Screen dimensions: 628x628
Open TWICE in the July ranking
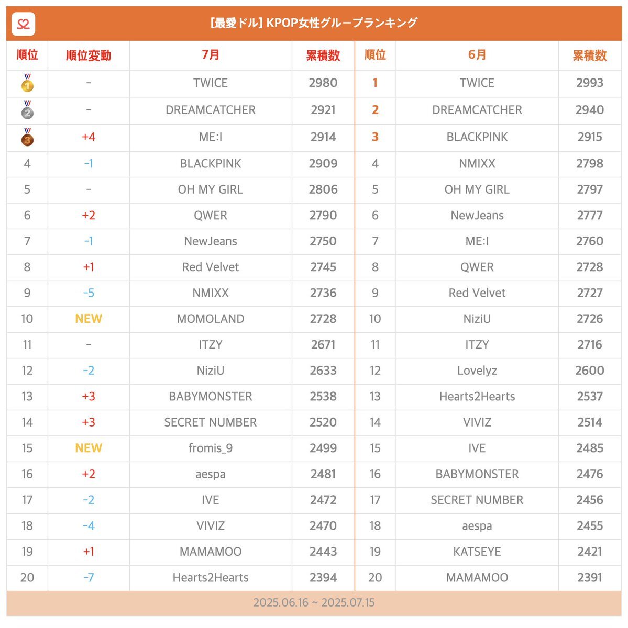pyautogui.click(x=211, y=83)
